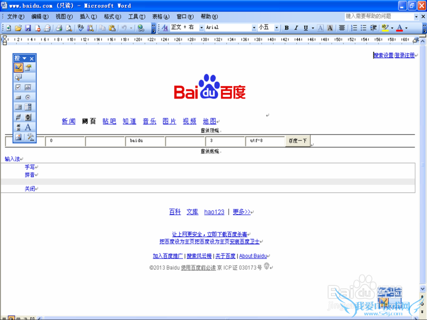Open the 文件(F) menu
The width and height of the screenshot is (427, 320).
pos(15,17)
